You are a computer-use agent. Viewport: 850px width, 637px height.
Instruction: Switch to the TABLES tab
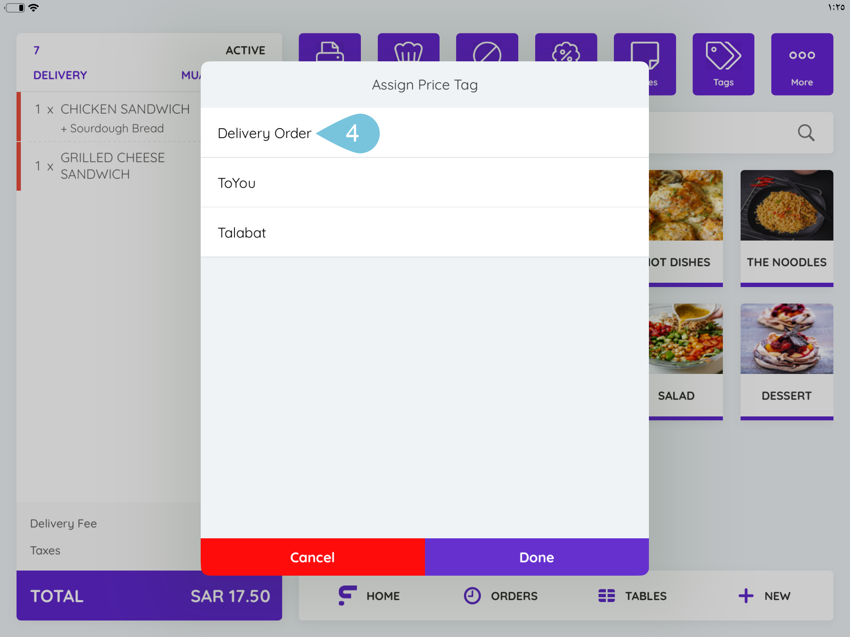632,596
